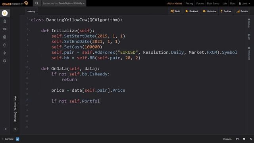Click Resolution.Daily in the code
The height and width of the screenshot is (143, 254).
click(x=163, y=52)
